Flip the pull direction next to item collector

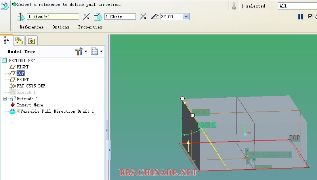[86, 17]
